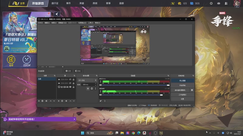Open the 淡入淡出 transition dropdown
The image size is (243, 136).
[x=87, y=81]
